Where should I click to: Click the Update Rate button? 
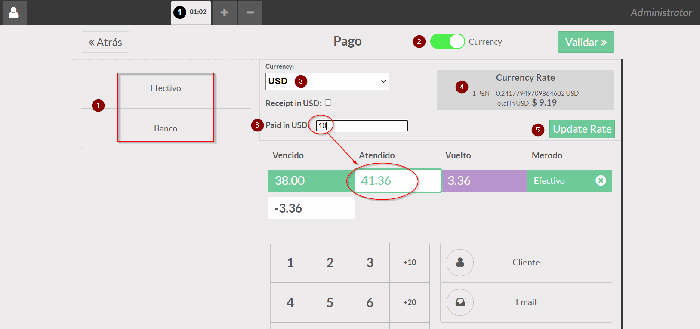pyautogui.click(x=582, y=129)
